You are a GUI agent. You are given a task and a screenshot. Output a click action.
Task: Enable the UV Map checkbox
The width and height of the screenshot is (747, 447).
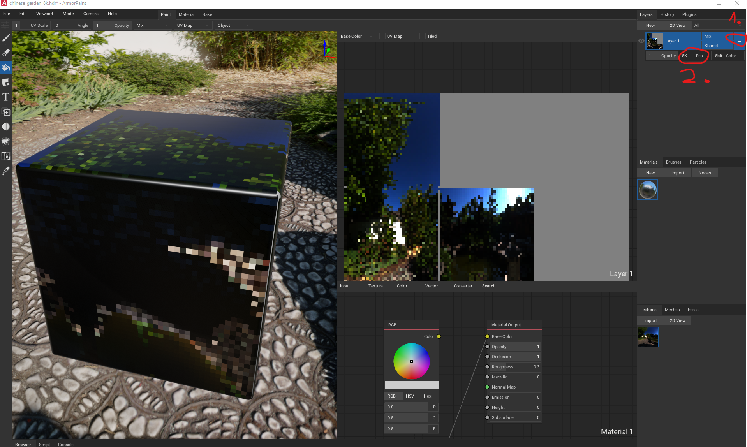coord(382,36)
